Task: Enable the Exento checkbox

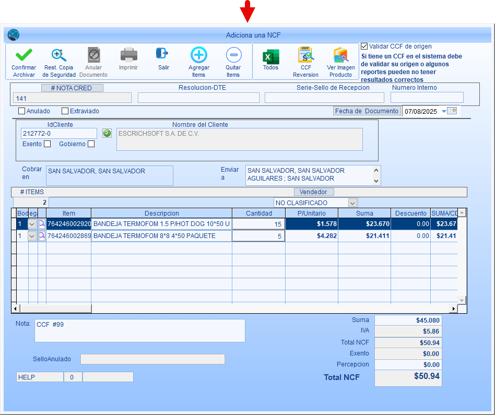Action: click(x=48, y=144)
